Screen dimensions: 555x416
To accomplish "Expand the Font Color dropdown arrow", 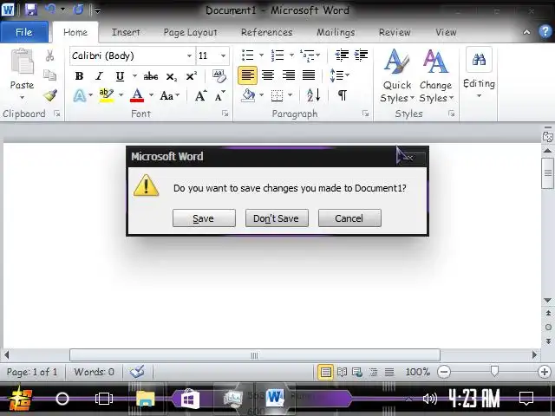I will 152,95.
